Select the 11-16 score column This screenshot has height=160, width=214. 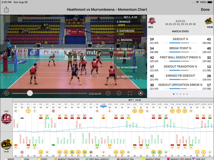[185, 104]
